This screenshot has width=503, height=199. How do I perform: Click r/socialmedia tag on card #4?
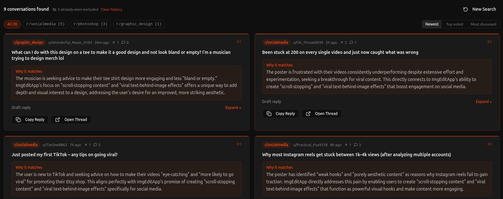pos(276,145)
